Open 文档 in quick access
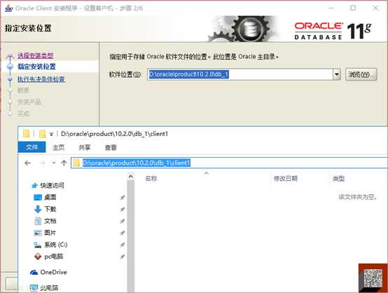388x293 pixels. pyautogui.click(x=50, y=221)
